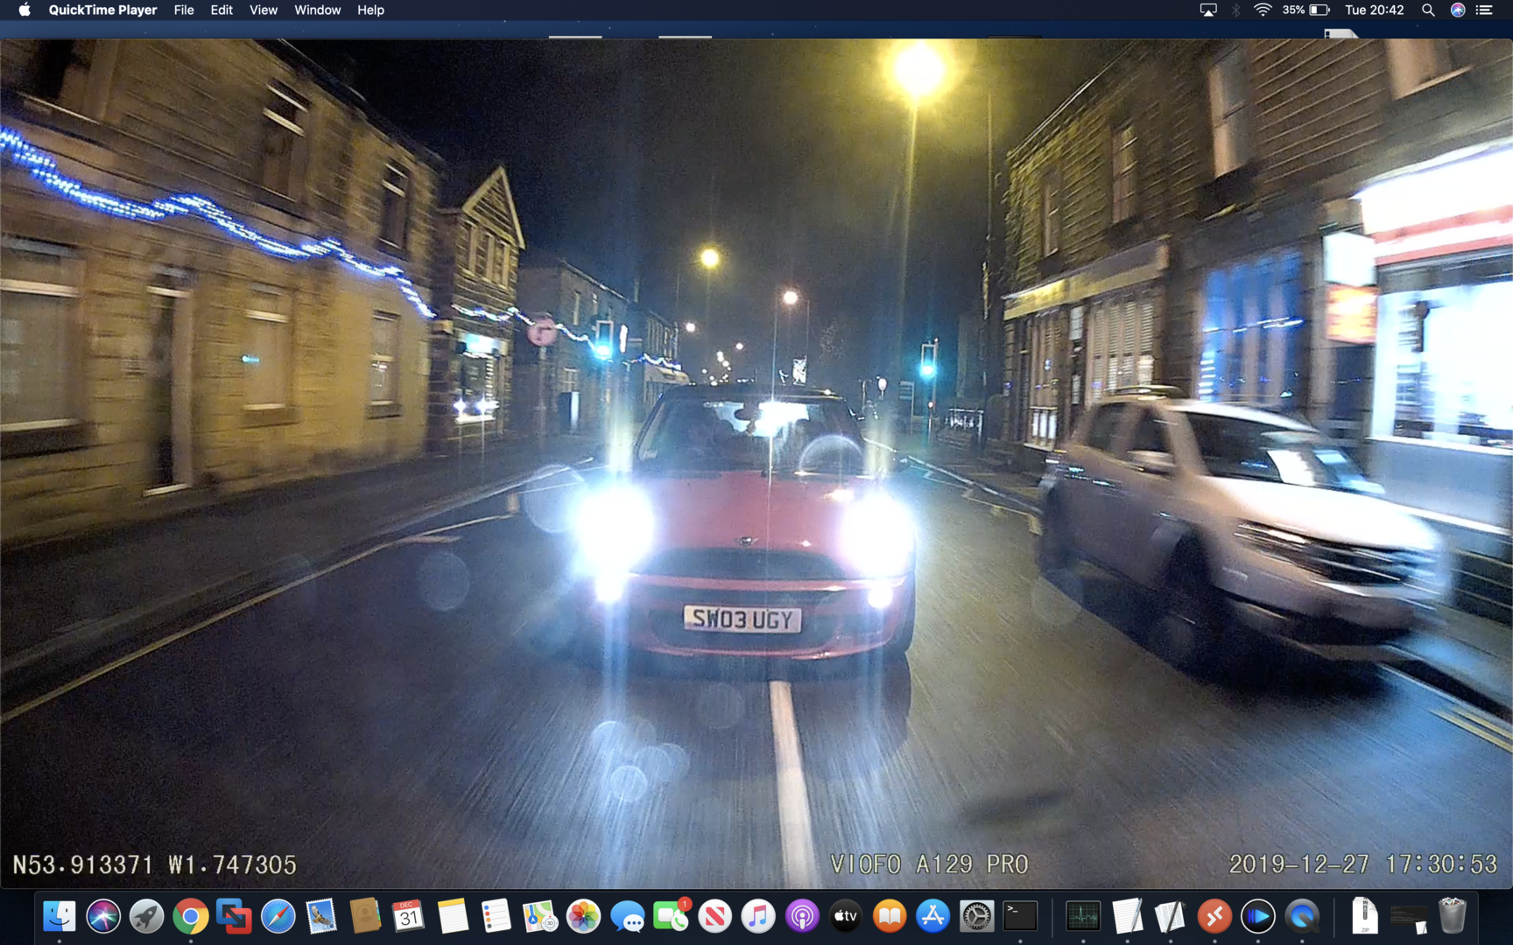Open the File menu

click(x=184, y=10)
